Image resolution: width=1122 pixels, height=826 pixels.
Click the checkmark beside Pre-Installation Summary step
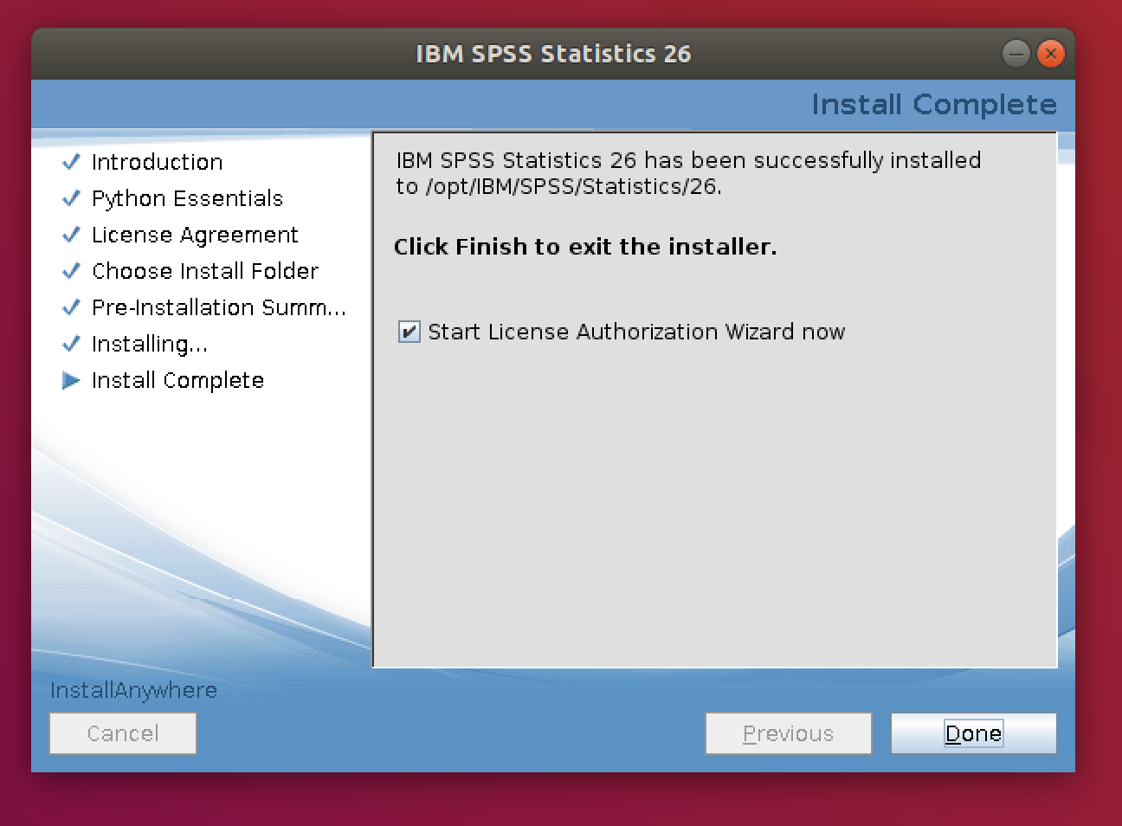coord(71,307)
